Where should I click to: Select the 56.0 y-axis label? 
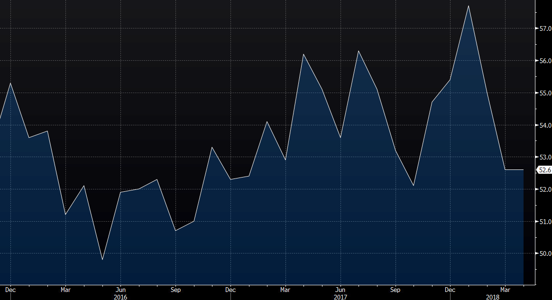point(545,61)
